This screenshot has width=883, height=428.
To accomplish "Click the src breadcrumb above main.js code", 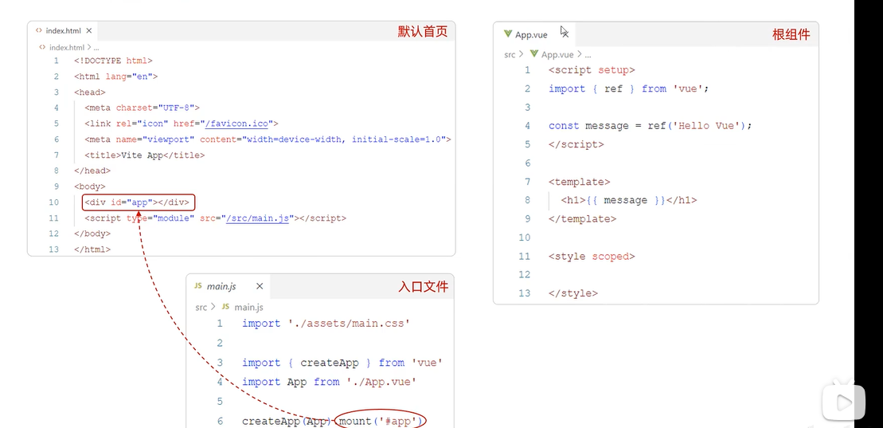I will 201,307.
